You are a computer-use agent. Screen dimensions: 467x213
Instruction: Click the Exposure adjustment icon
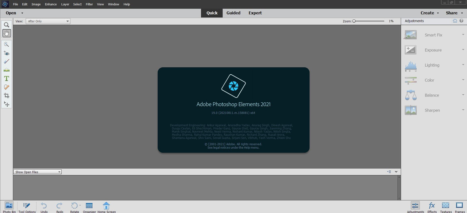pyautogui.click(x=410, y=50)
